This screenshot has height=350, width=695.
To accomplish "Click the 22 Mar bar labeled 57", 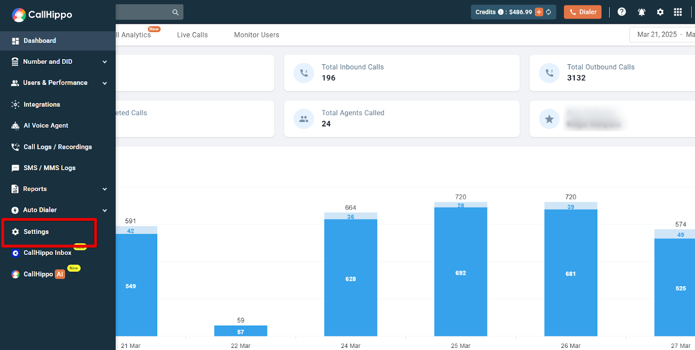I will tap(241, 331).
